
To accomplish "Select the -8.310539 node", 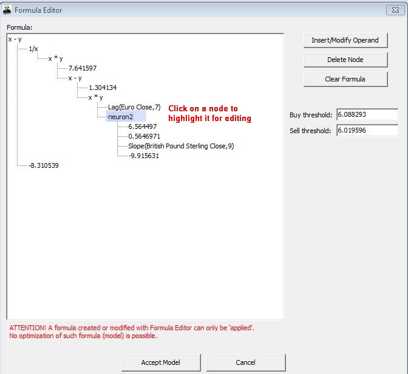I will pos(43,165).
